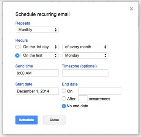Click the 'occurrences' text
Image resolution: width=141 pixels, height=137 pixels.
pyautogui.click(x=99, y=99)
